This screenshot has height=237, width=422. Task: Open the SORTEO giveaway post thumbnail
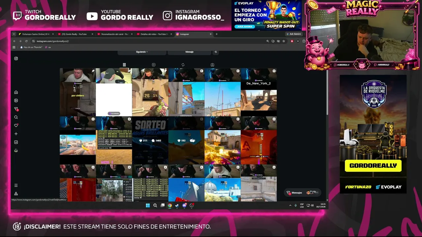(150, 141)
